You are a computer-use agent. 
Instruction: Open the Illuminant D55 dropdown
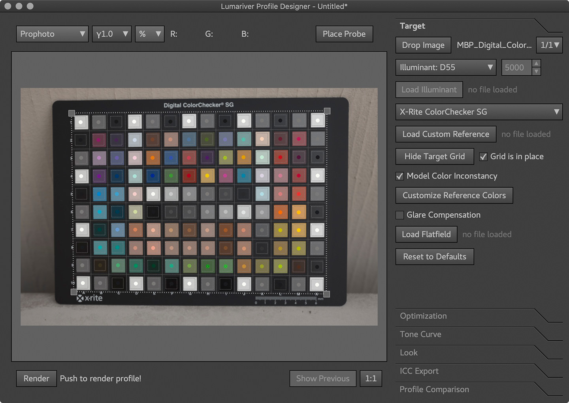click(446, 67)
